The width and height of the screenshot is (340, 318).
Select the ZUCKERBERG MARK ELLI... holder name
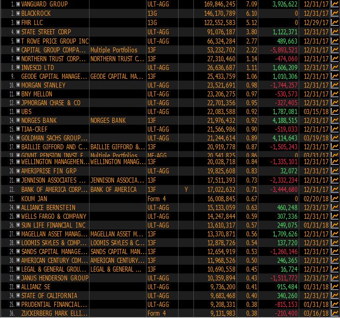coord(54,313)
